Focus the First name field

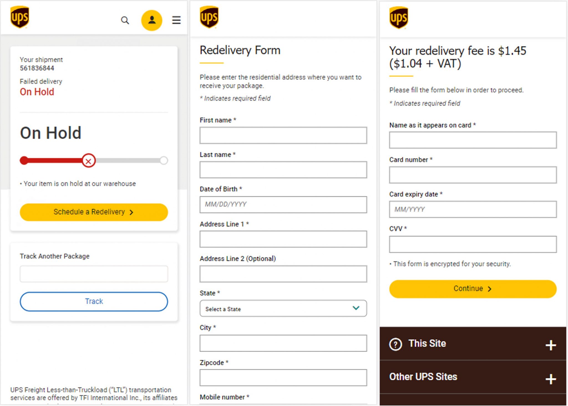[x=283, y=136]
